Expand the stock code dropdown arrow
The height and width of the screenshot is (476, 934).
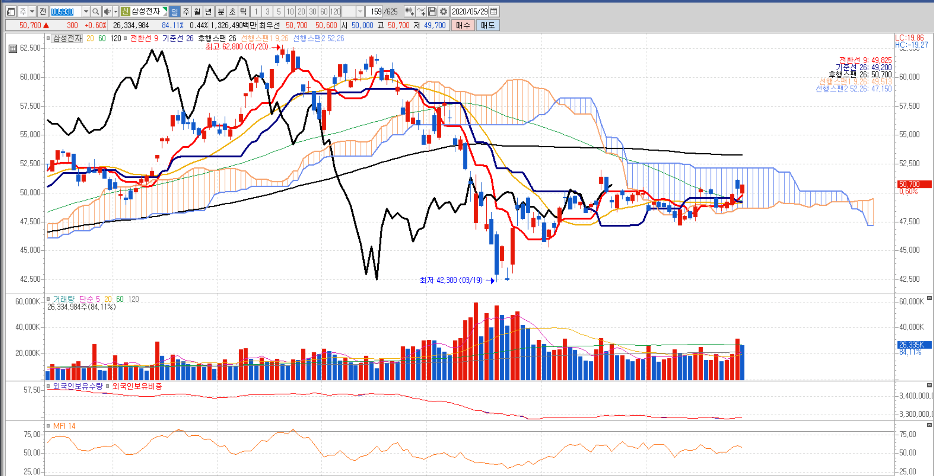pyautogui.click(x=85, y=12)
